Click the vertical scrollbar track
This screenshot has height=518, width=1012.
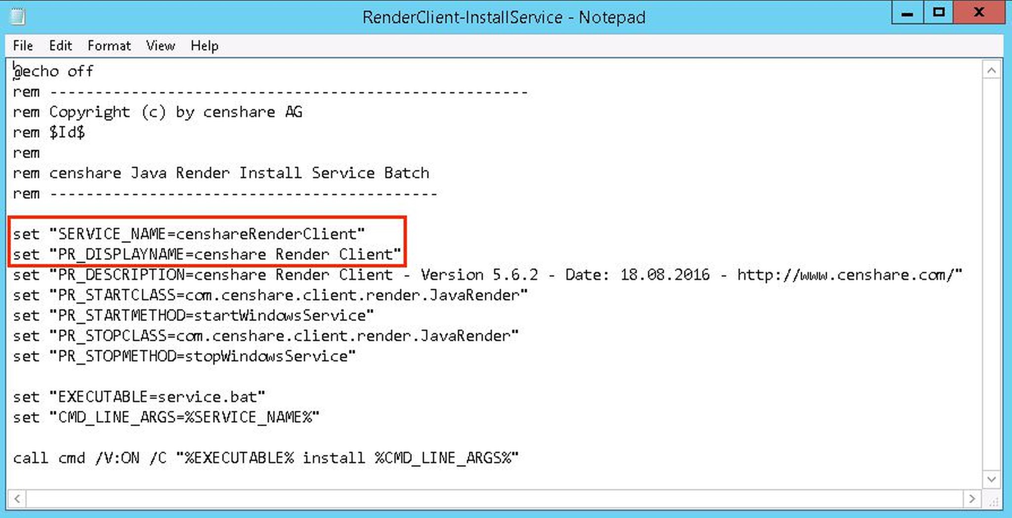991,272
